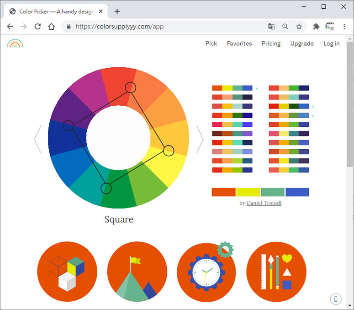The width and height of the screenshot is (354, 310).
Task: Select the mountain with flag illustration
Action: click(x=137, y=272)
